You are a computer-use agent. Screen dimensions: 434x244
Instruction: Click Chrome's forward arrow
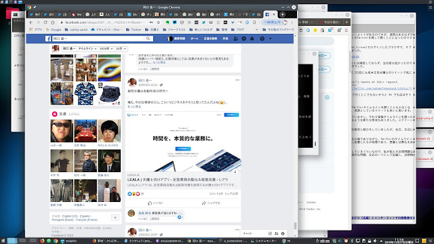(x=38, y=22)
